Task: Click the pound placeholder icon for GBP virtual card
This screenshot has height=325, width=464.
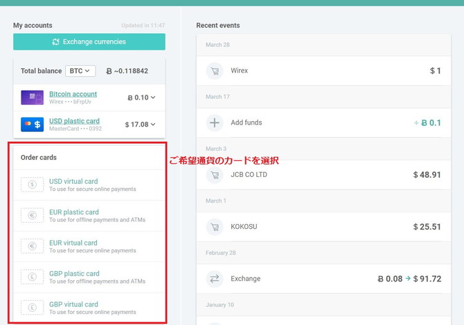Action: click(33, 308)
